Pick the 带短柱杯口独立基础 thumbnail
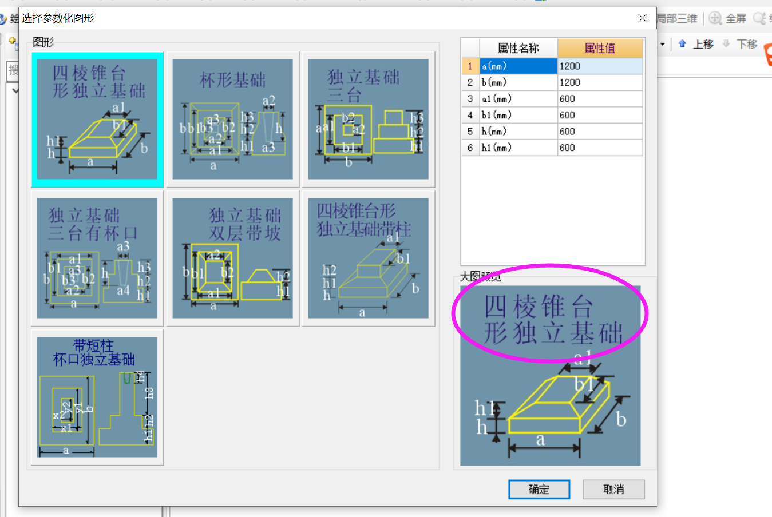Screen dimensions: 772x517 tap(97, 397)
